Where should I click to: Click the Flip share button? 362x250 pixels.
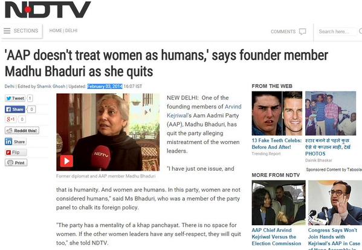16,153
